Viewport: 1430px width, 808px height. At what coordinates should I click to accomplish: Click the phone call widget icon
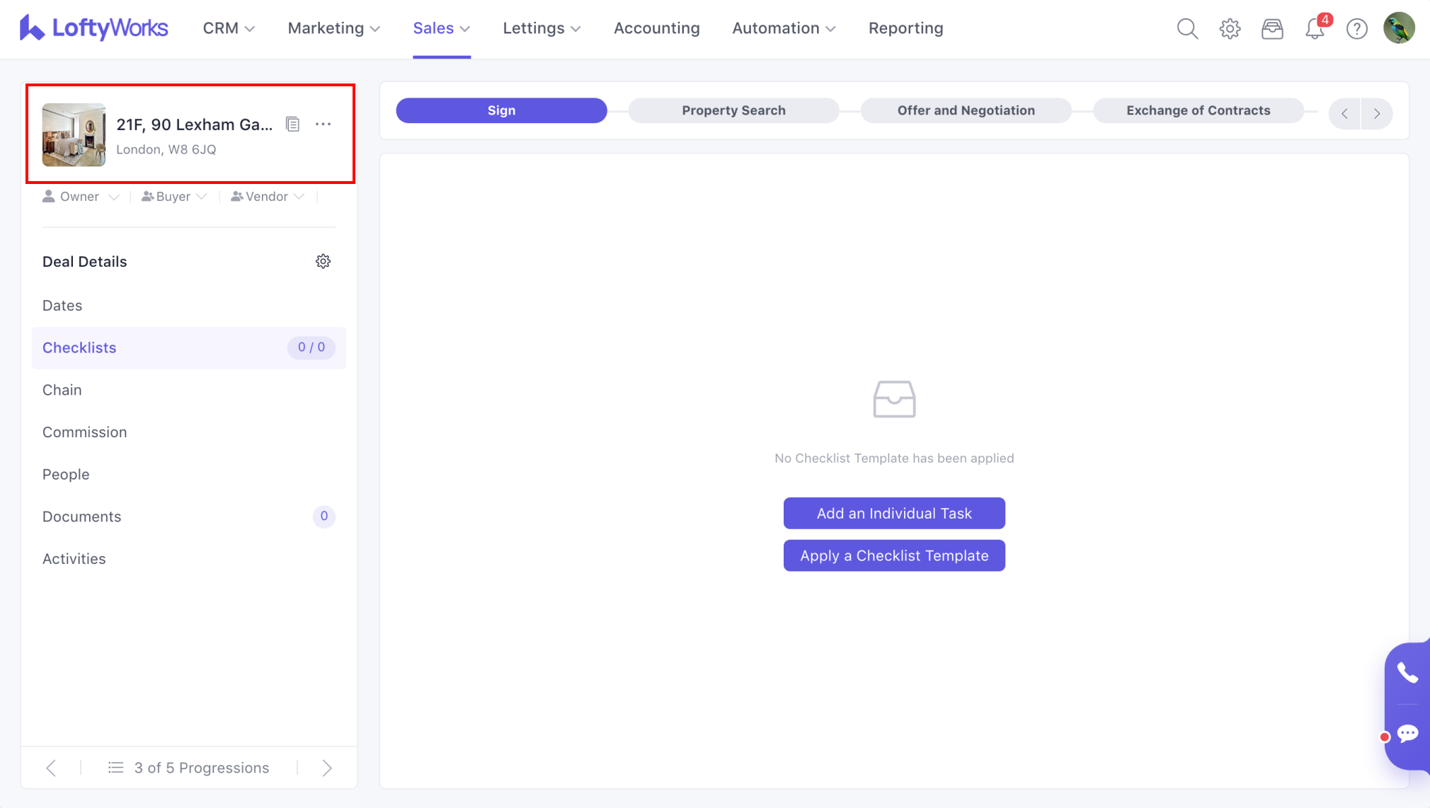pyautogui.click(x=1407, y=673)
